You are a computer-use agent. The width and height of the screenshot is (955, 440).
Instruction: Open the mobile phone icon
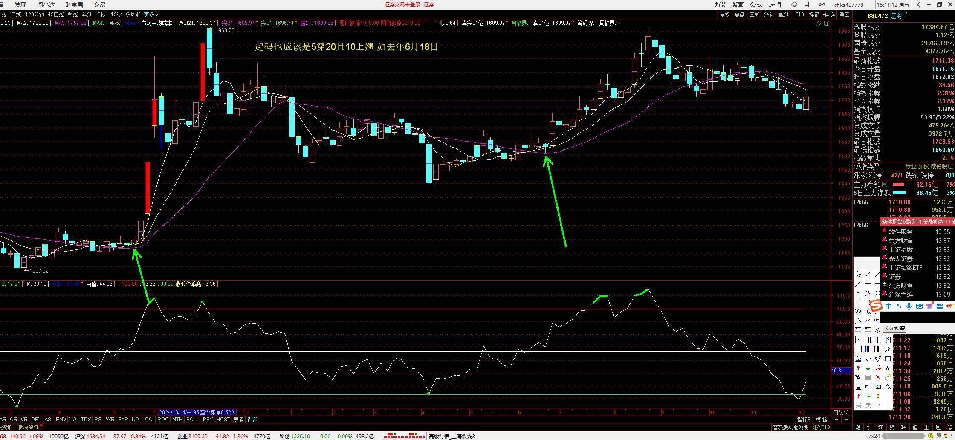pos(807,5)
